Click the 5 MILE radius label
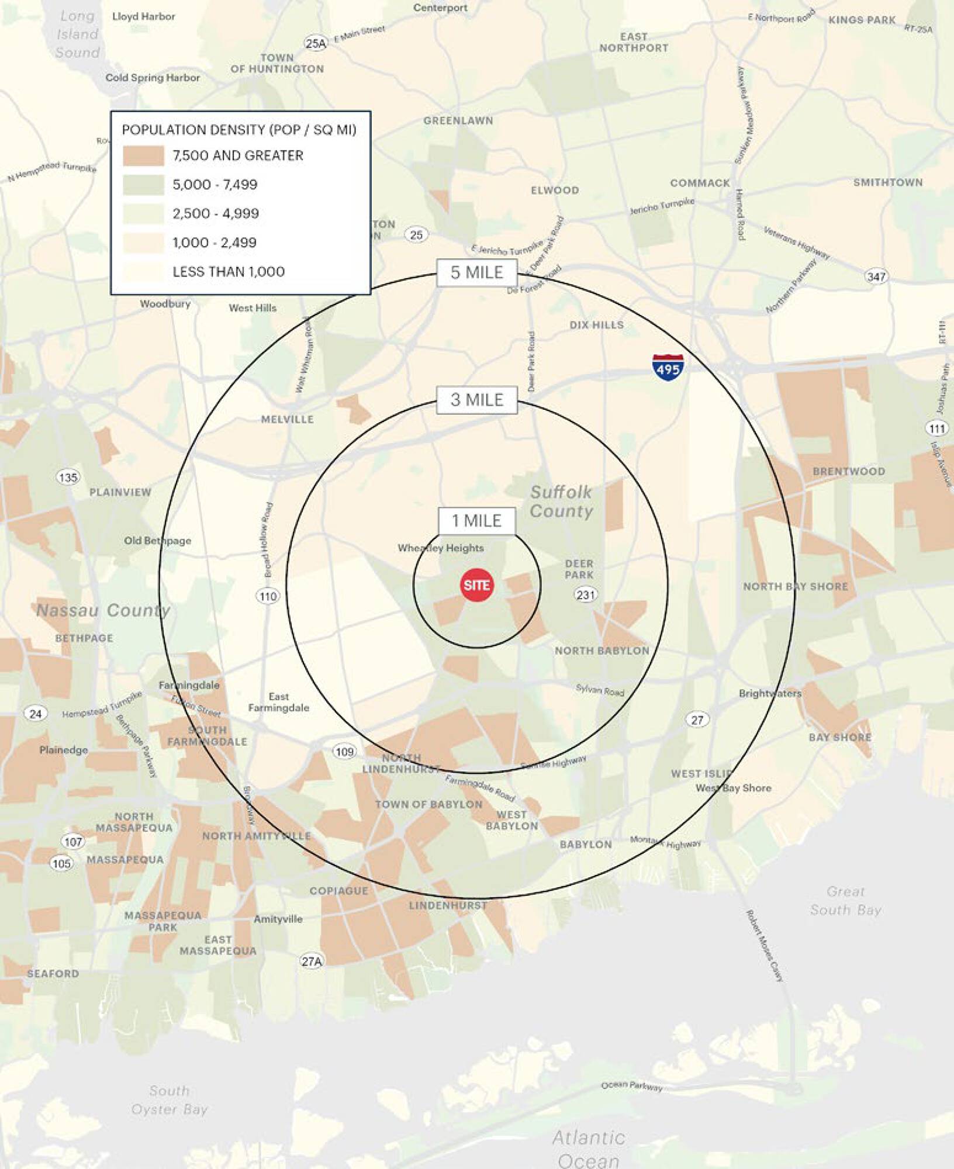Image resolution: width=954 pixels, height=1169 pixels. point(476,272)
